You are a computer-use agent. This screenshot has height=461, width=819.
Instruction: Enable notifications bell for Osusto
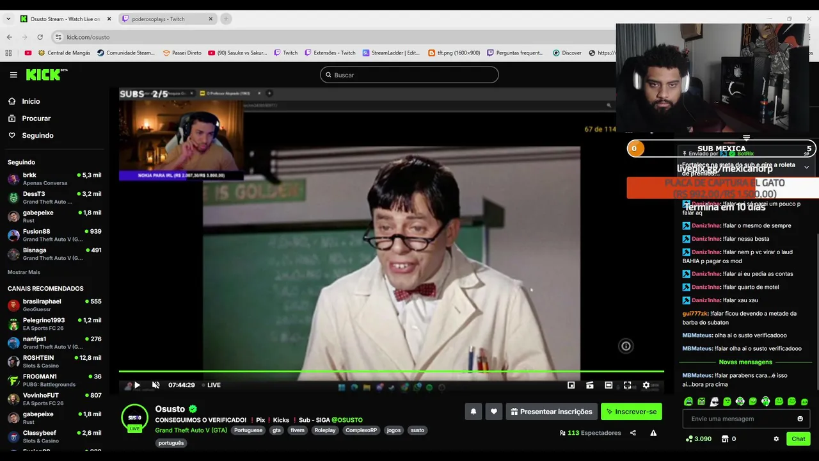pos(473,412)
